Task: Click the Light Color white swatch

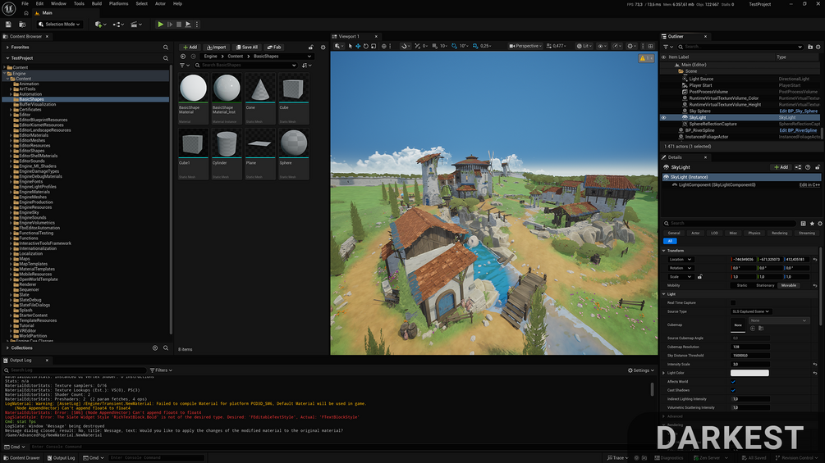Action: [749, 373]
